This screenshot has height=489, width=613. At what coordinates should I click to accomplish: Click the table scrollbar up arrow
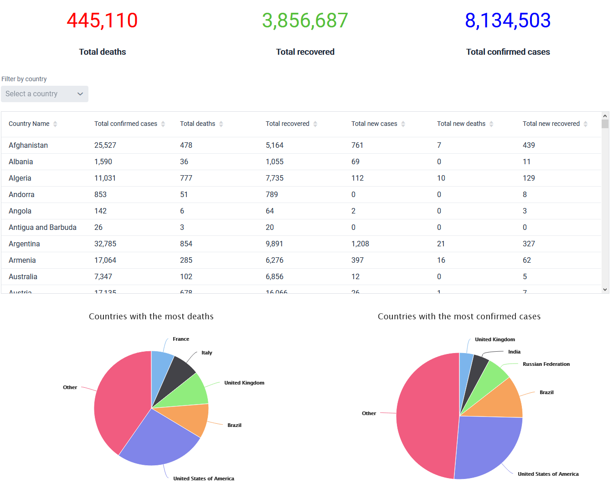tap(605, 116)
